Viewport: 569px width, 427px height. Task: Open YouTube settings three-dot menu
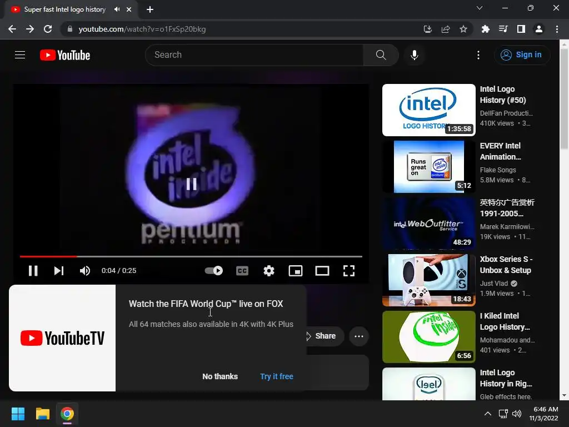coord(478,55)
